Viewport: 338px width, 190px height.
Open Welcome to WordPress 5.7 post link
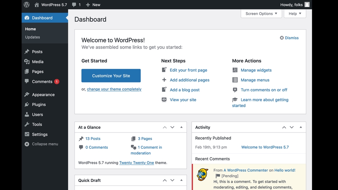265,147
